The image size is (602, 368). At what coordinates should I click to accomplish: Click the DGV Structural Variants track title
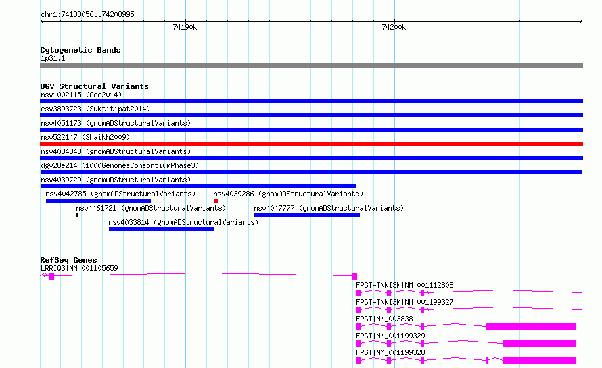point(95,86)
